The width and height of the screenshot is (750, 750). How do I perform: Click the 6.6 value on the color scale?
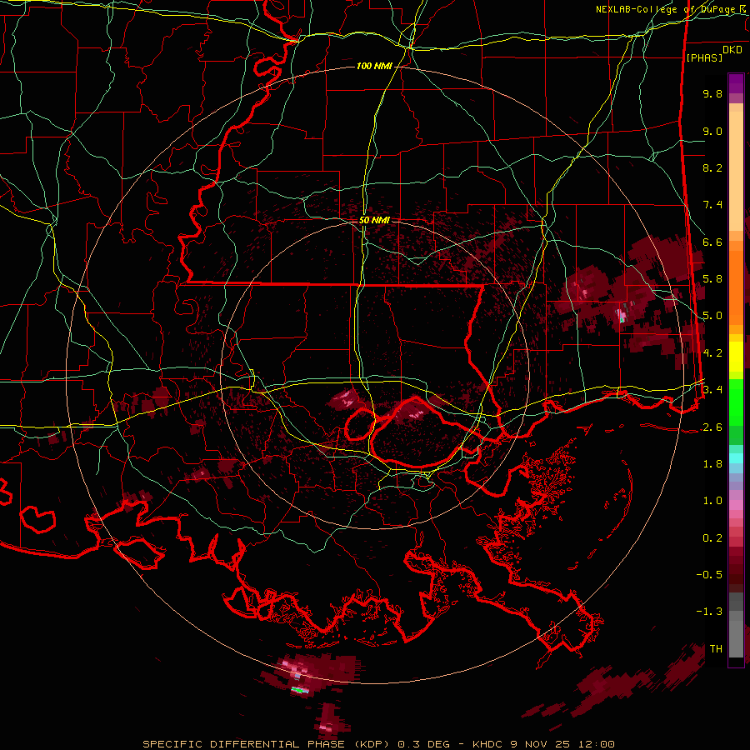[x=712, y=242]
